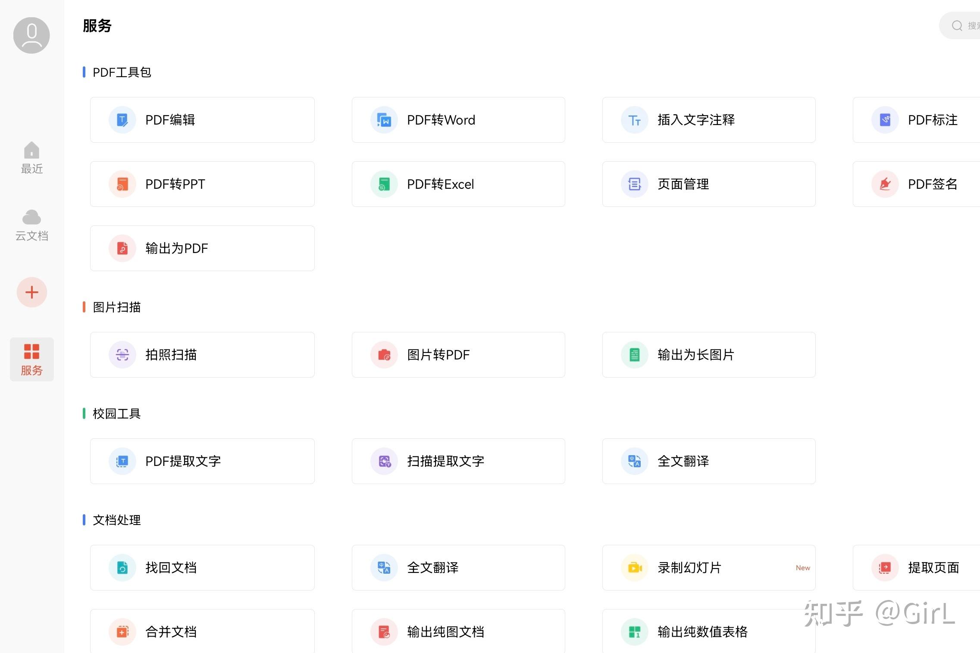The width and height of the screenshot is (980, 653).
Task: Start the 拍照扫描 scanner
Action: [202, 354]
